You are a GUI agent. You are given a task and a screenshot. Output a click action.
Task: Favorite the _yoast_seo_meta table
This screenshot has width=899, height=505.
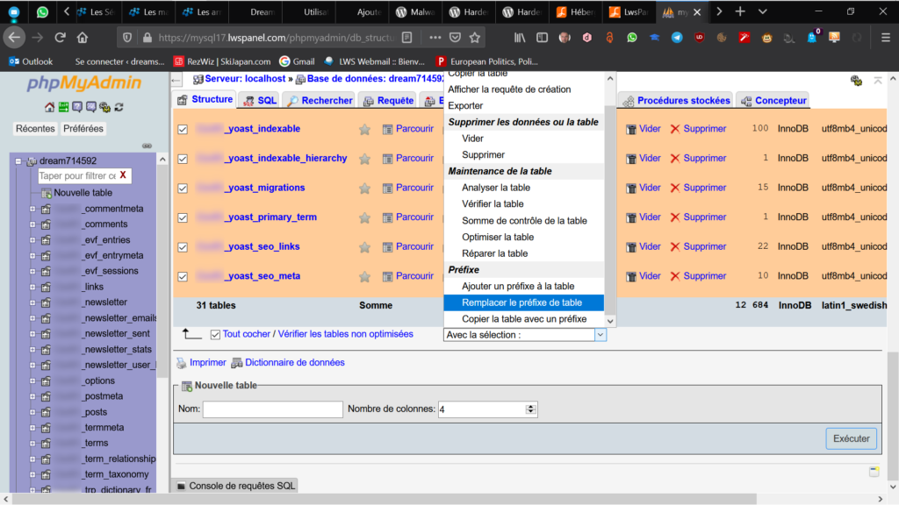364,276
